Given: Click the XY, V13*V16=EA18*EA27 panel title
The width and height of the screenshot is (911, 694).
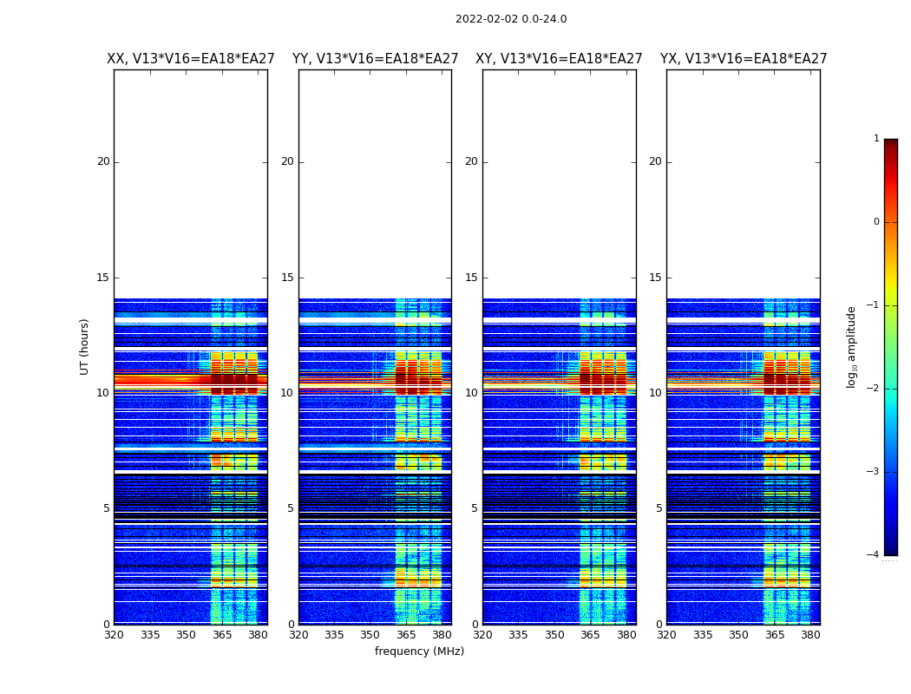Looking at the screenshot, I should pos(559,59).
